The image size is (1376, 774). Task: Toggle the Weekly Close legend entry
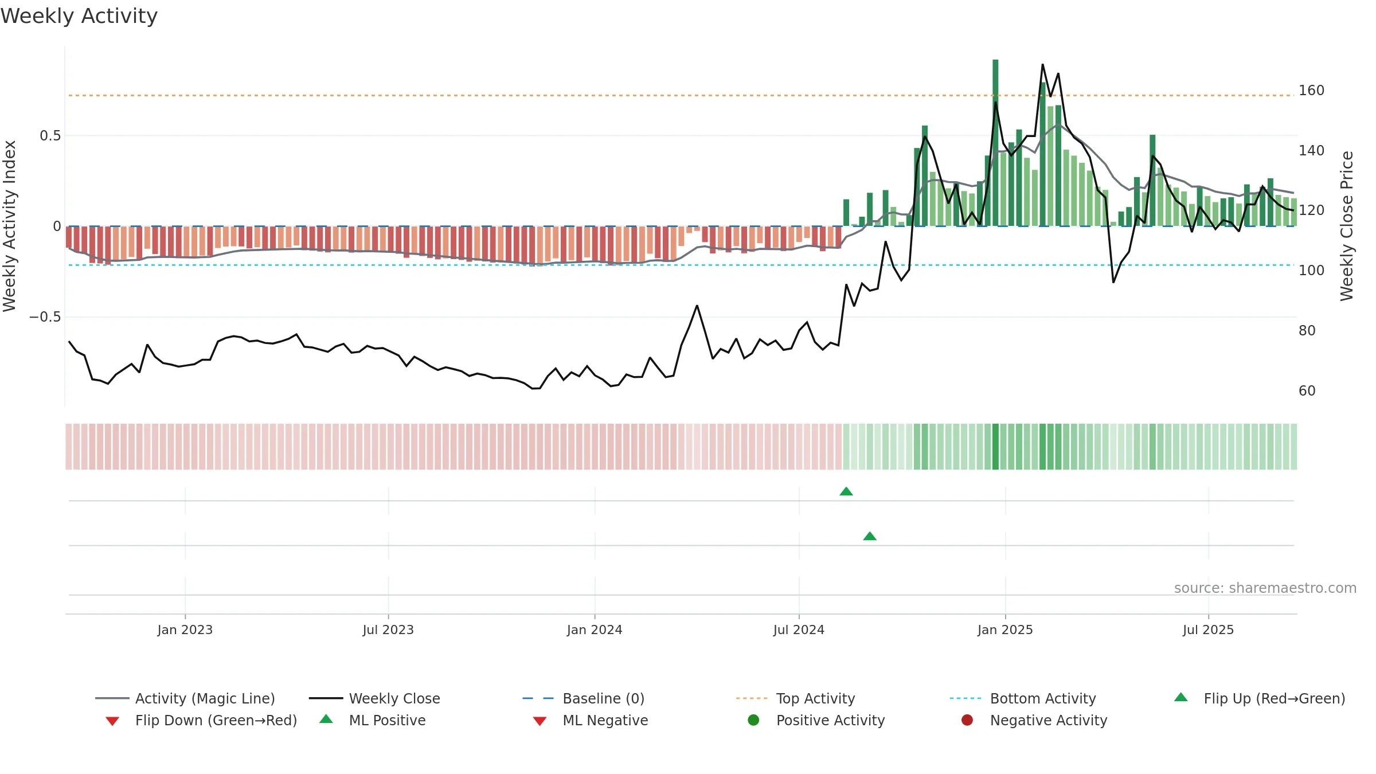[374, 698]
